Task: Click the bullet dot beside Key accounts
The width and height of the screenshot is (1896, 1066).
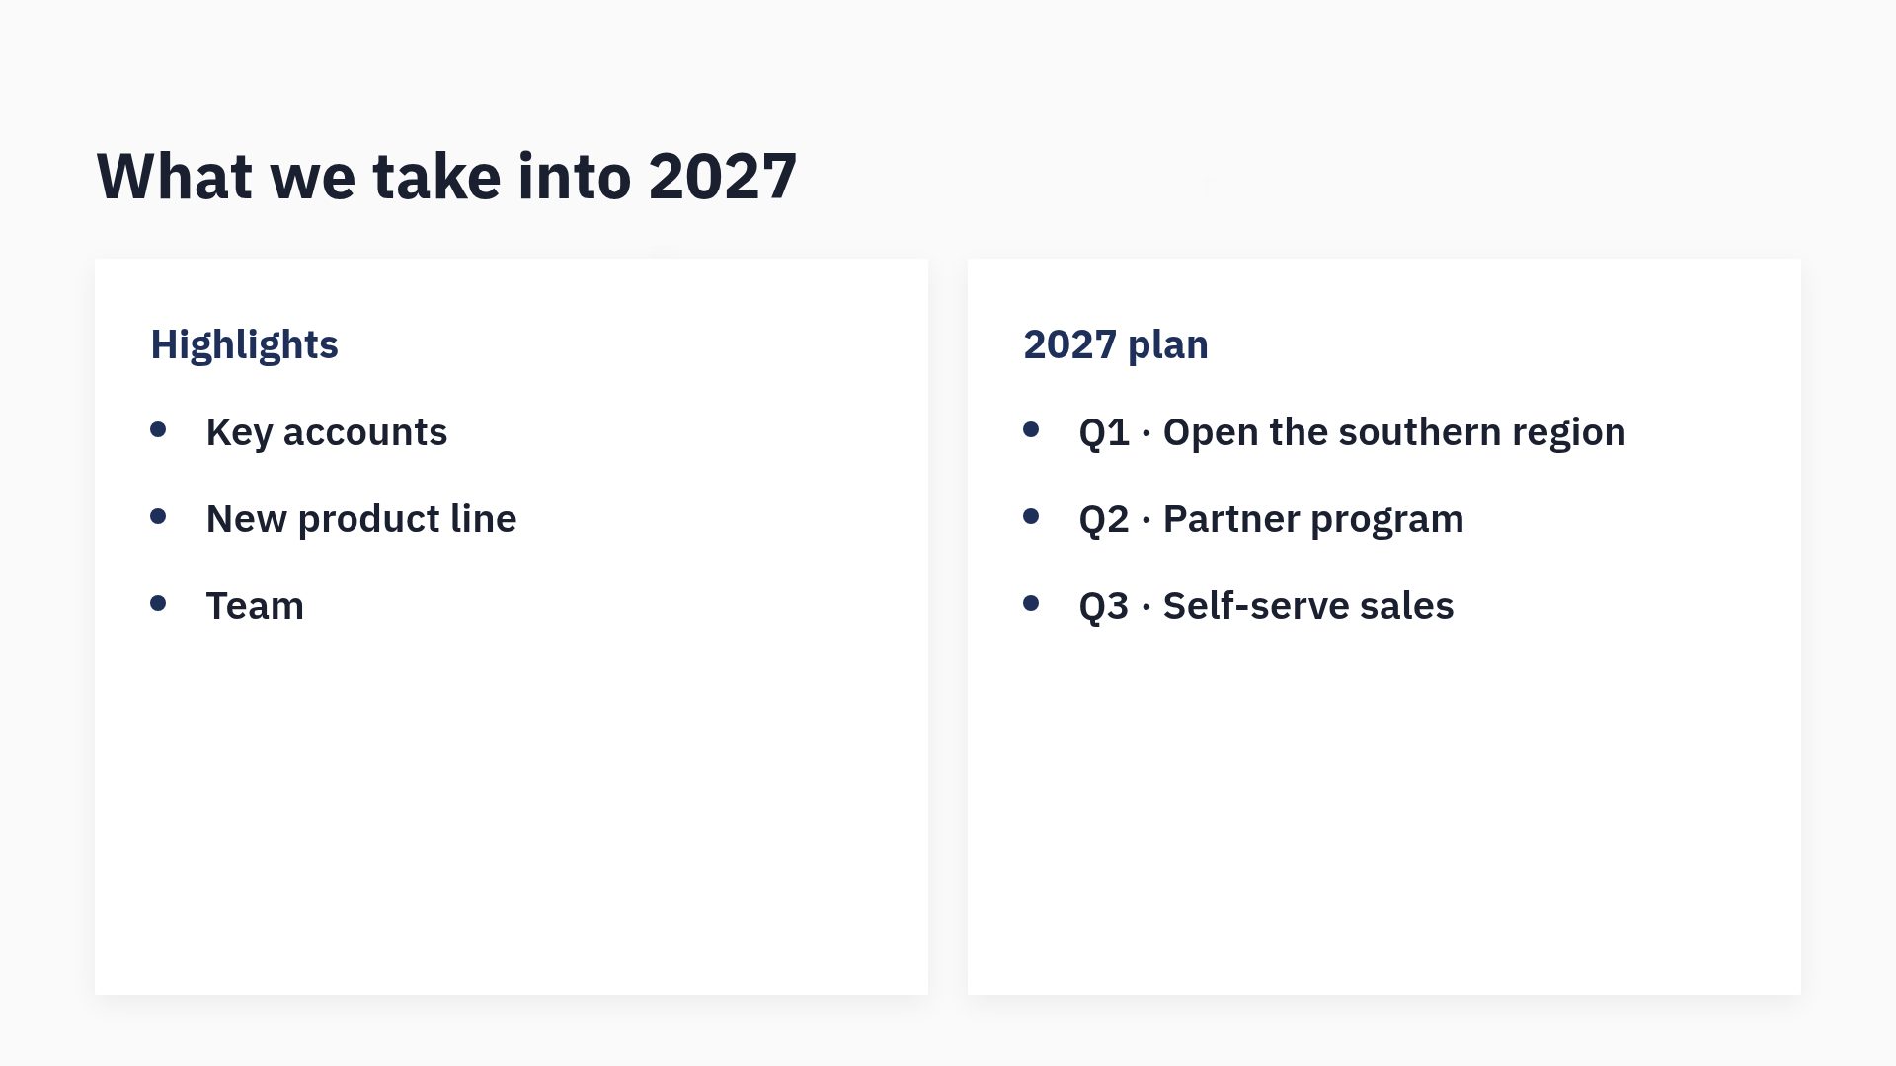Action: 158,429
